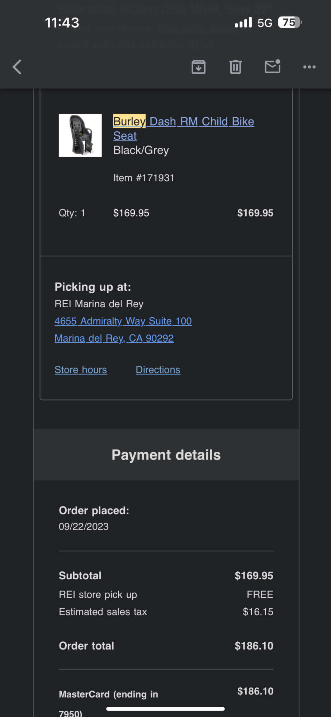Tap the cellular signal bars icon

pyautogui.click(x=243, y=23)
